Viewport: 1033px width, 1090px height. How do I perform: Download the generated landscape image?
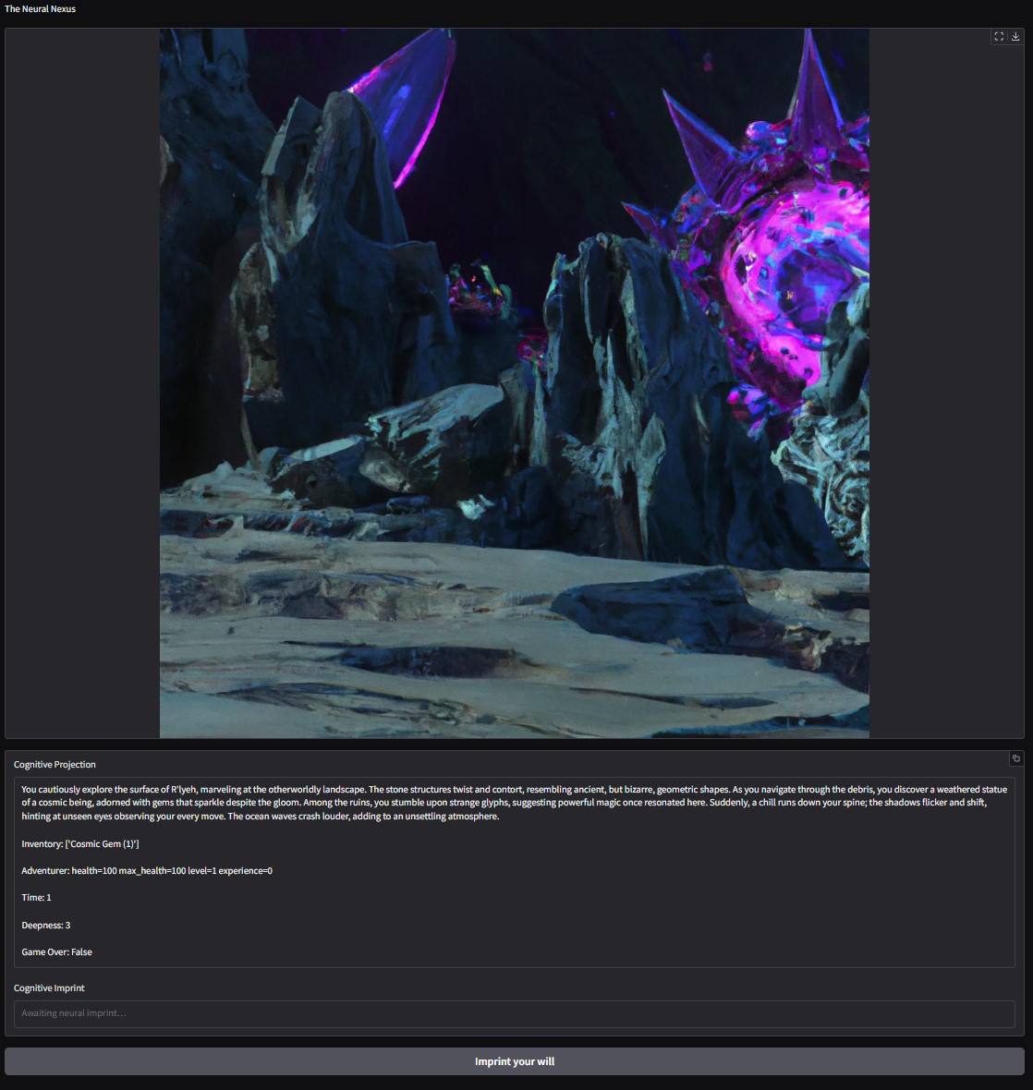click(1015, 37)
